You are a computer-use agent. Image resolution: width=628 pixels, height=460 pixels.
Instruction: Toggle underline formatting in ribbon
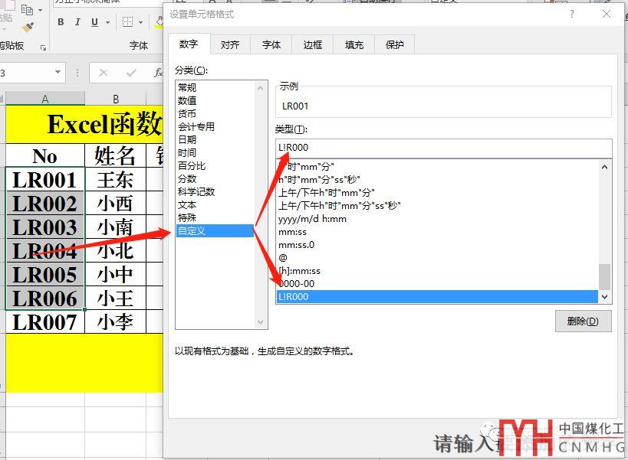(94, 22)
